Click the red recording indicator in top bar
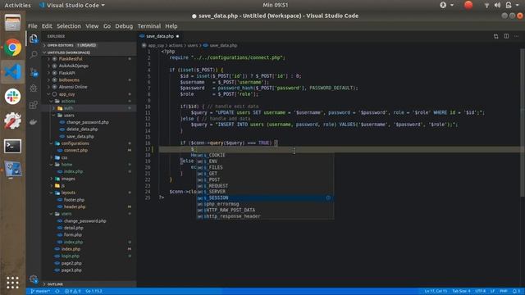Screen dimensions: 525x295 click(468, 5)
